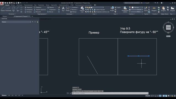The width and height of the screenshot is (176, 99).
Task: Open the Главная ribbon tab
Action: 7,5
